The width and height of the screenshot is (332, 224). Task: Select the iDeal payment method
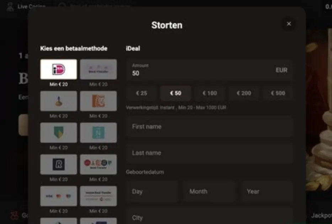(59, 69)
